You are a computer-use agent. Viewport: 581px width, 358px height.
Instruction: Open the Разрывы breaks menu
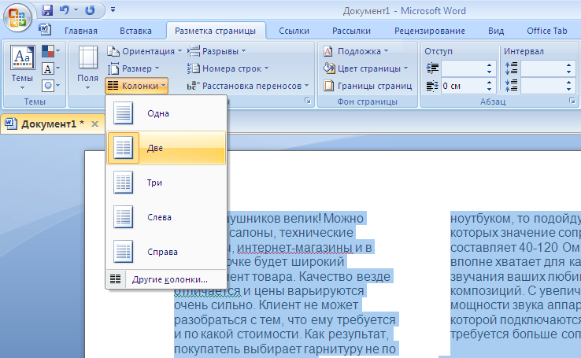point(216,51)
